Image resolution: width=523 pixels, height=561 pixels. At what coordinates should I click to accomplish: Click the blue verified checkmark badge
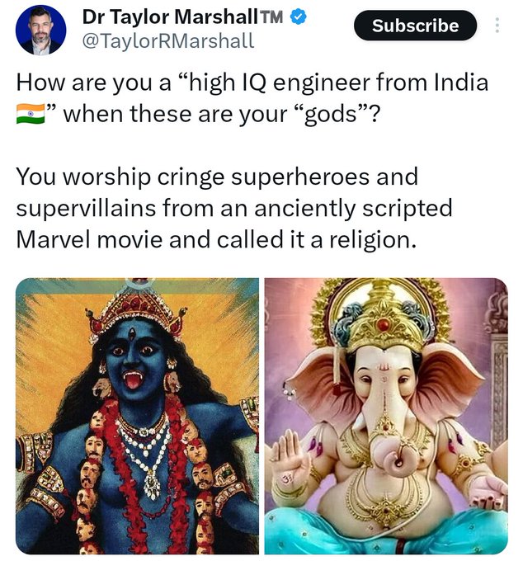click(298, 17)
